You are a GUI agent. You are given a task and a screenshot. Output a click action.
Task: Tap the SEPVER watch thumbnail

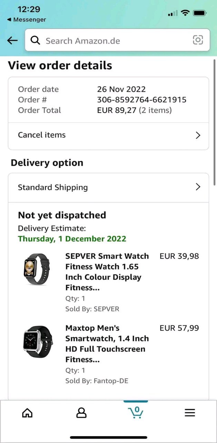[37, 269]
